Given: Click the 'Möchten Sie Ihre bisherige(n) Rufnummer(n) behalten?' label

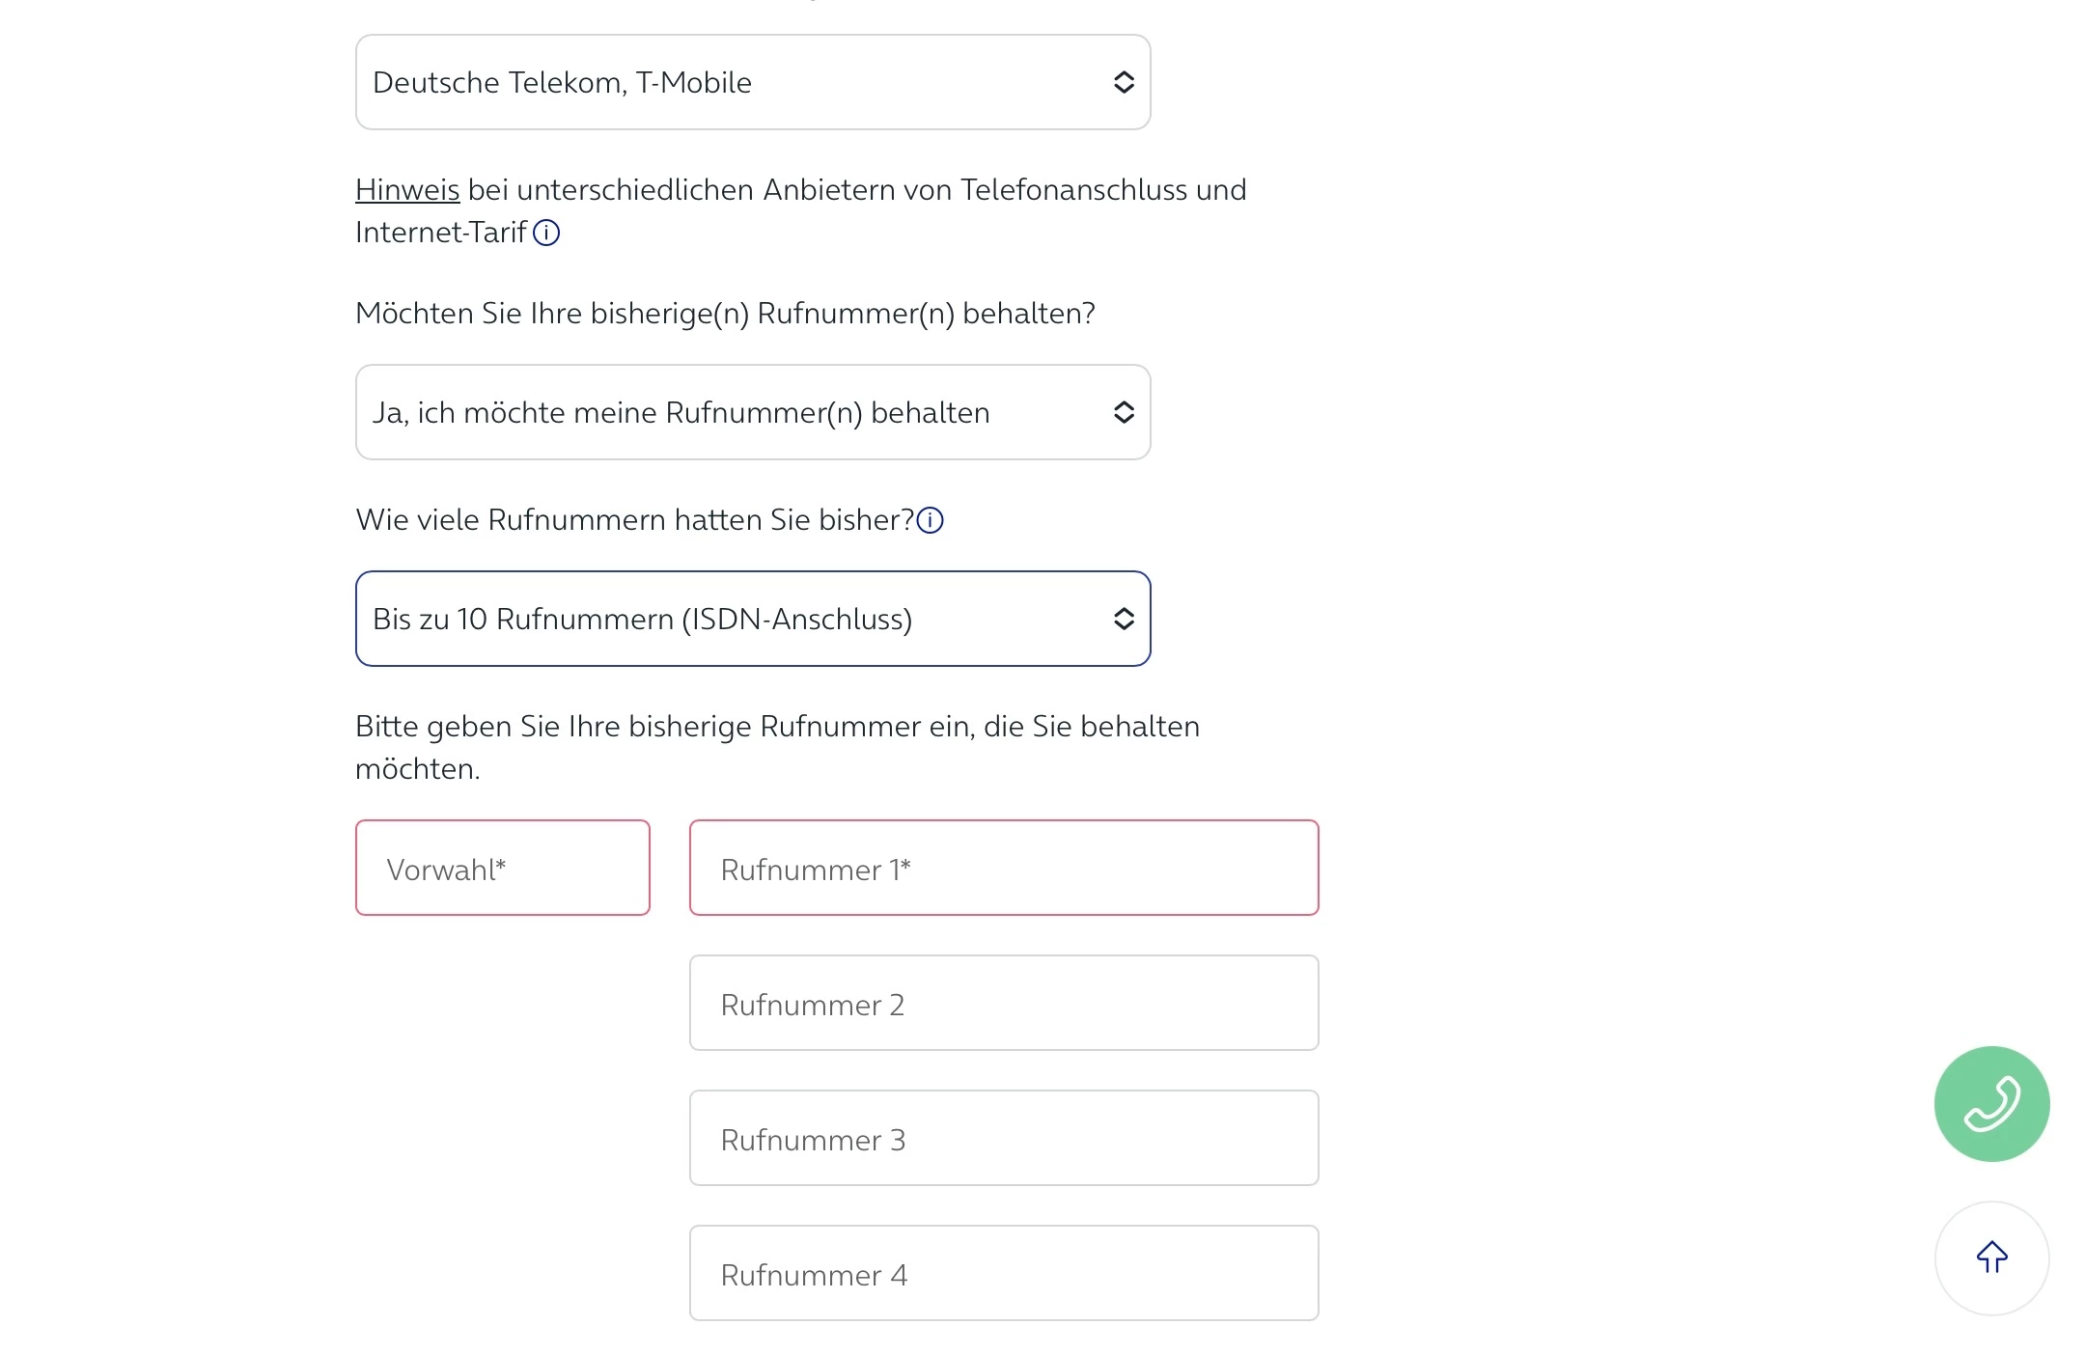Looking at the screenshot, I should point(725,314).
